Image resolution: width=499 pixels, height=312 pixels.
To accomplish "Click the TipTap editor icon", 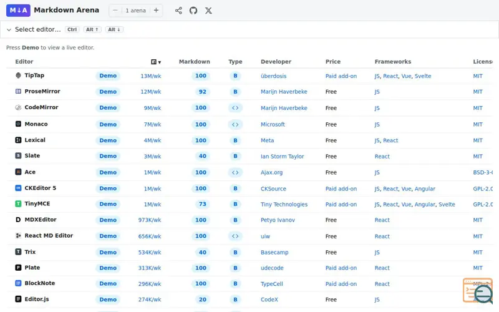I will click(x=18, y=76).
